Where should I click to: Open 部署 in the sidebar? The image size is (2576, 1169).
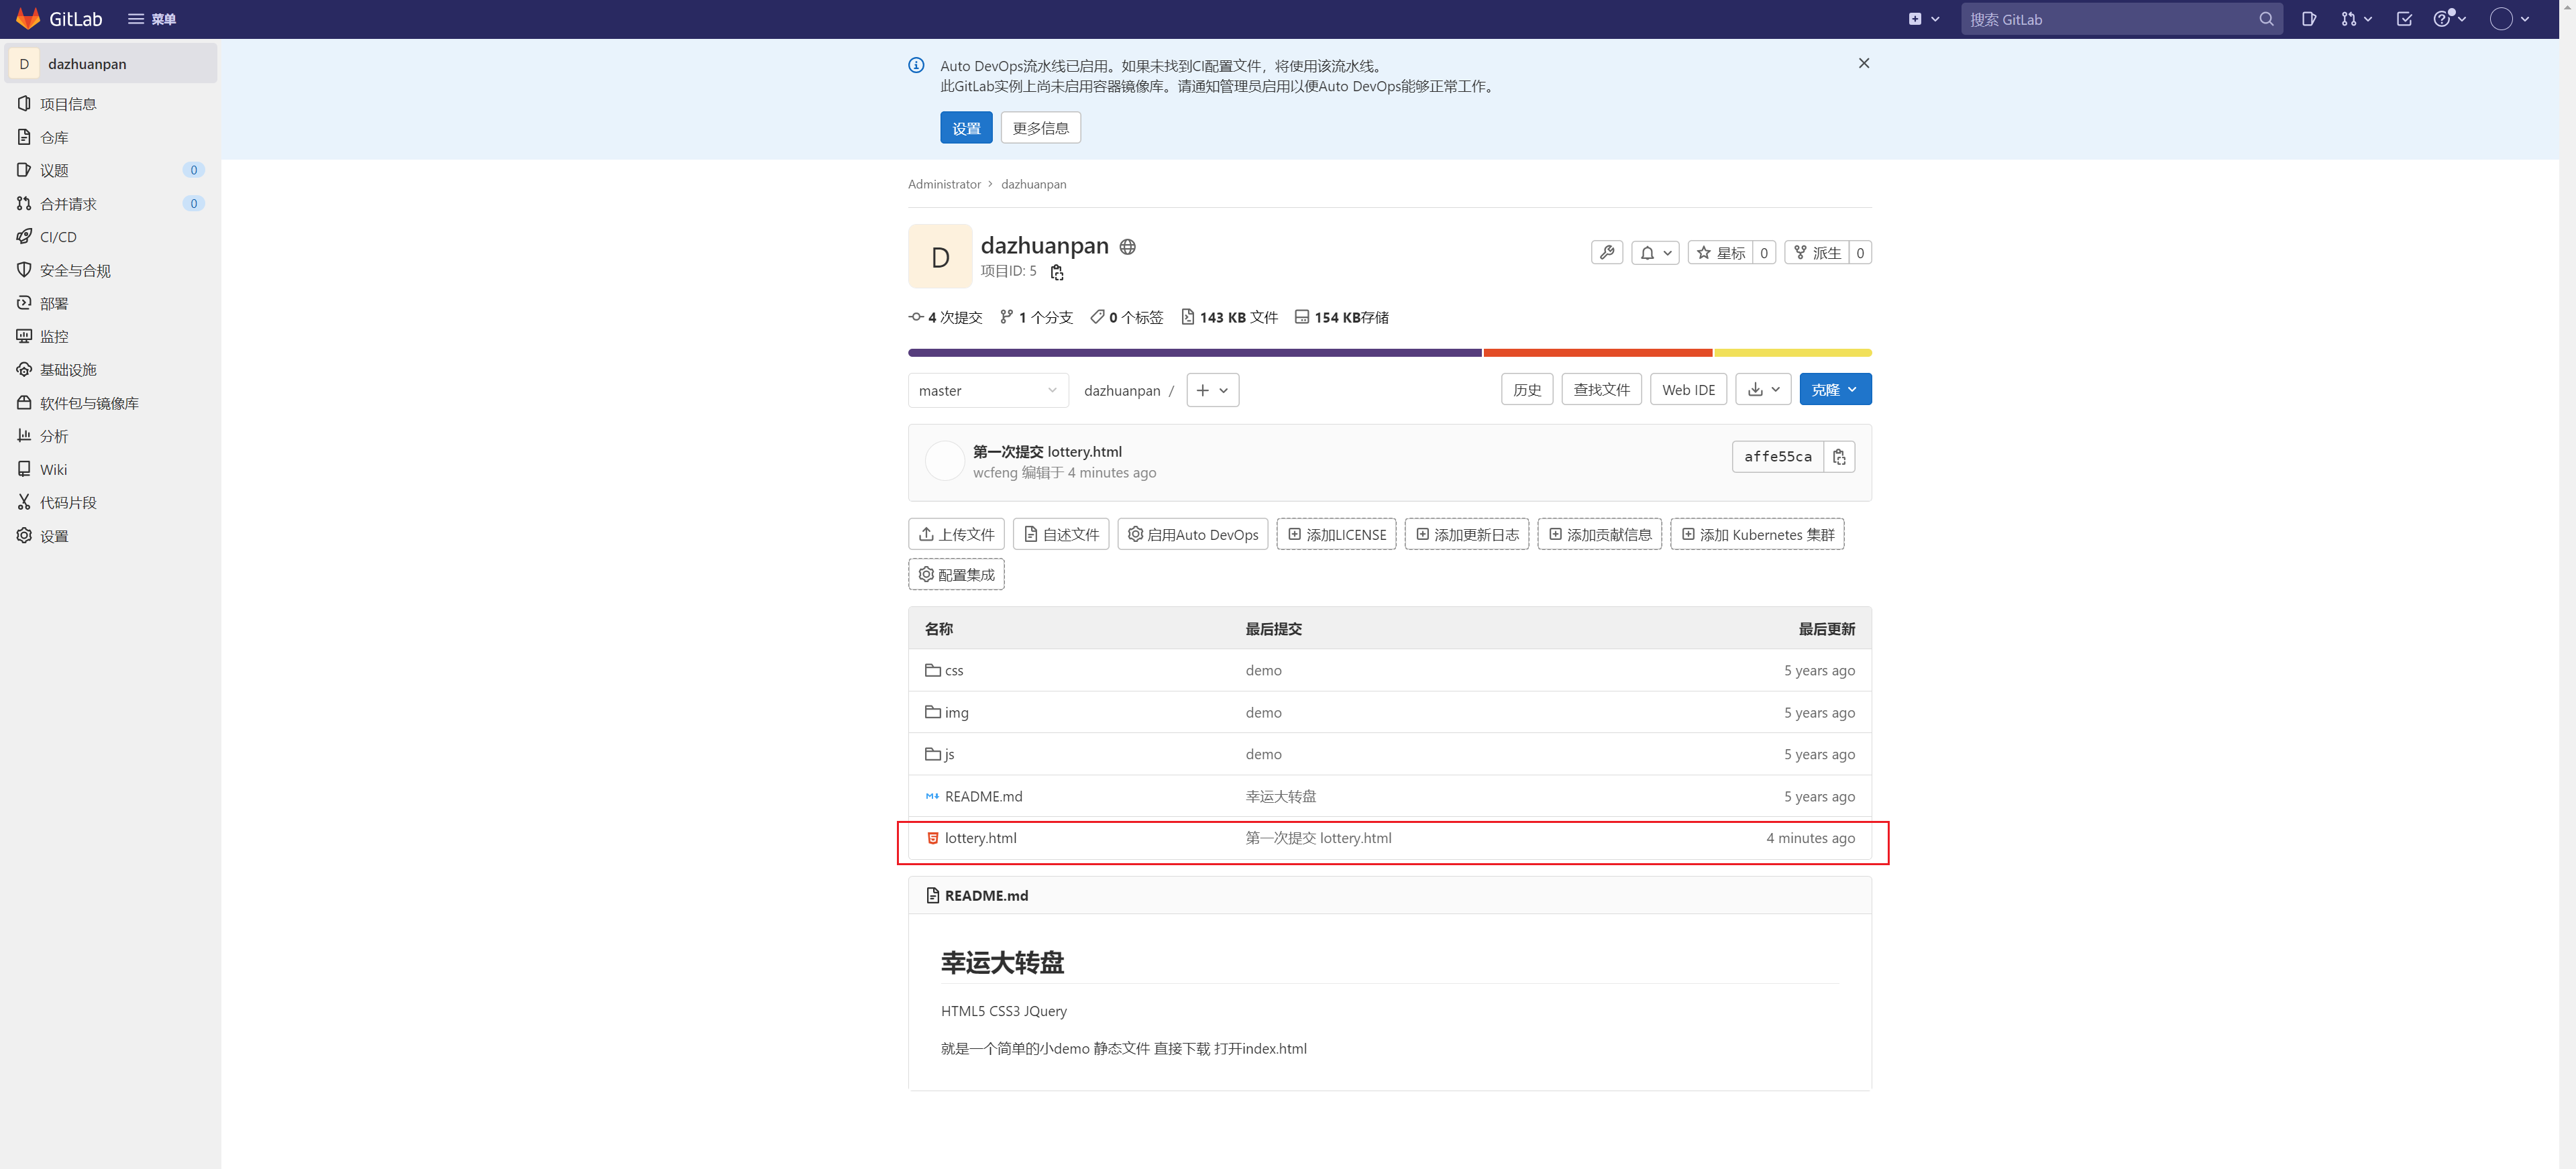tap(110, 303)
